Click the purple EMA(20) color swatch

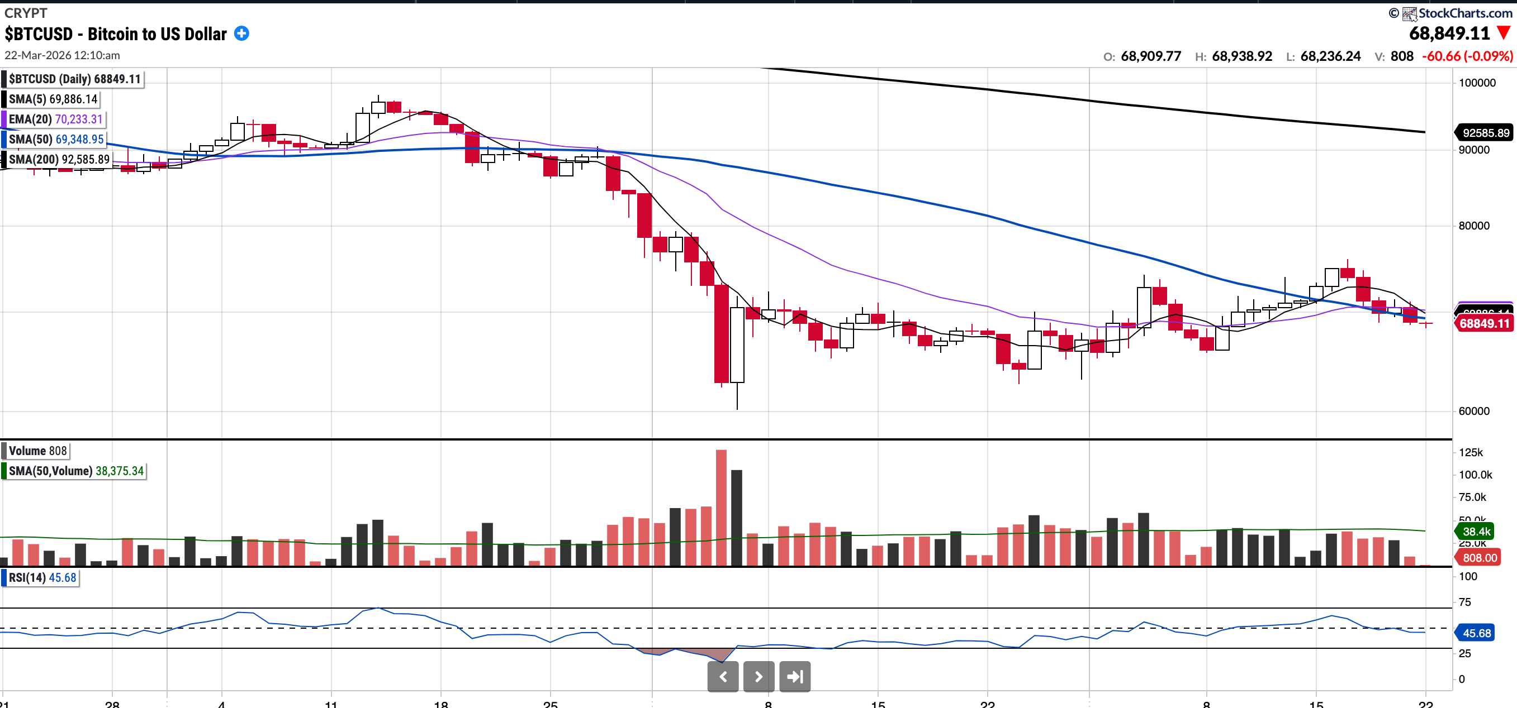click(4, 119)
